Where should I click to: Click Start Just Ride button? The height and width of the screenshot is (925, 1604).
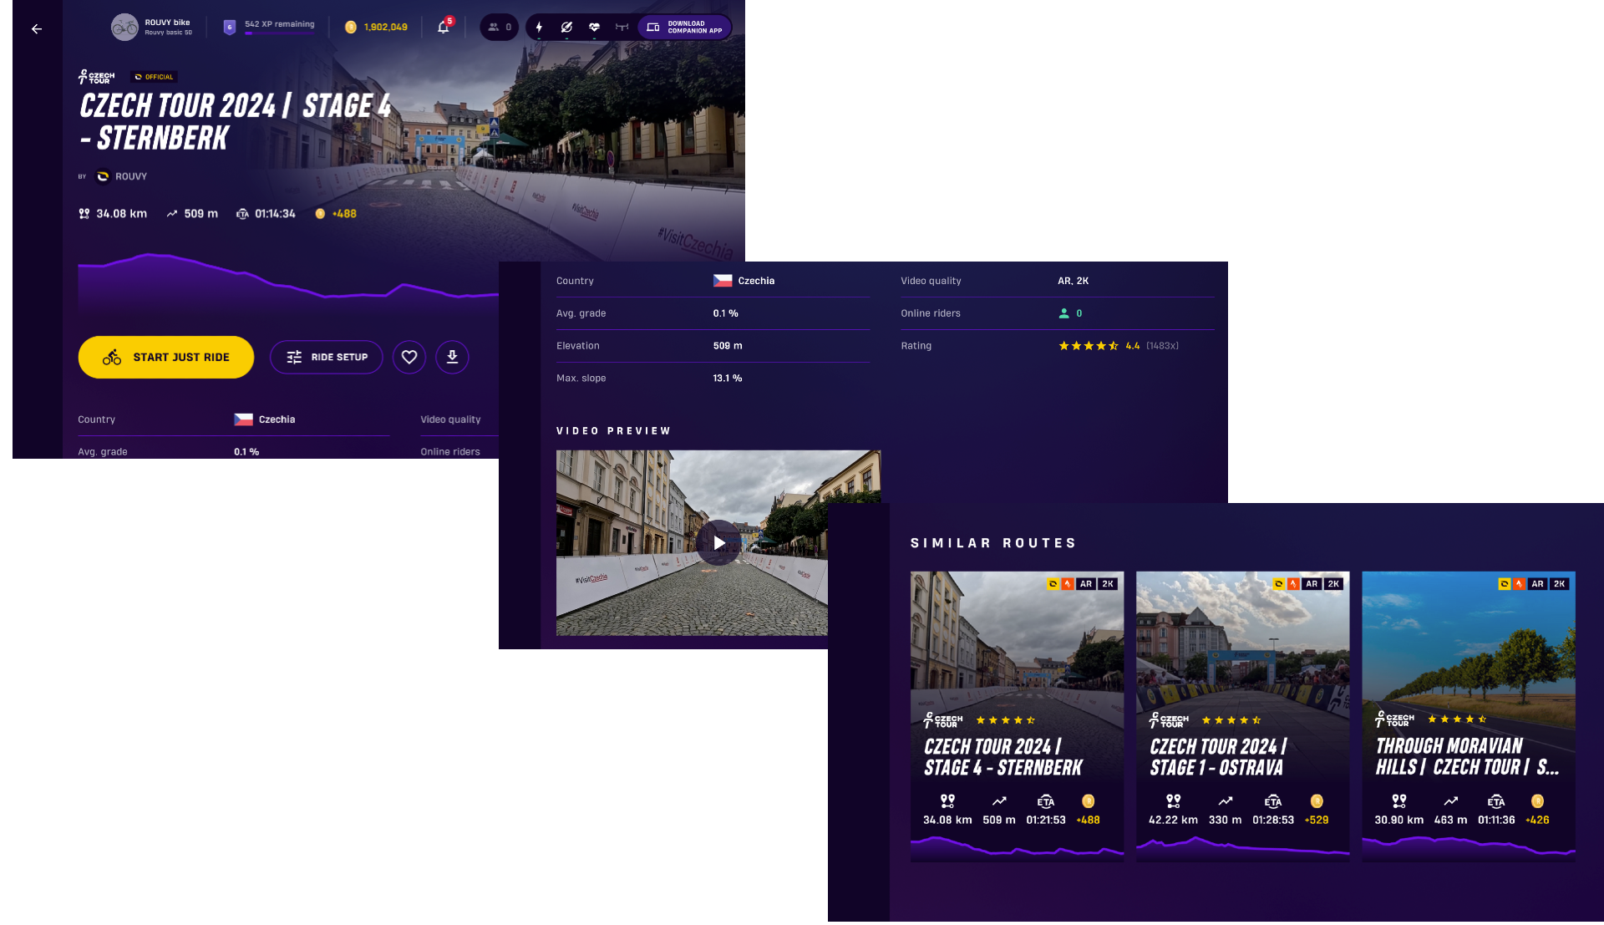click(x=166, y=358)
